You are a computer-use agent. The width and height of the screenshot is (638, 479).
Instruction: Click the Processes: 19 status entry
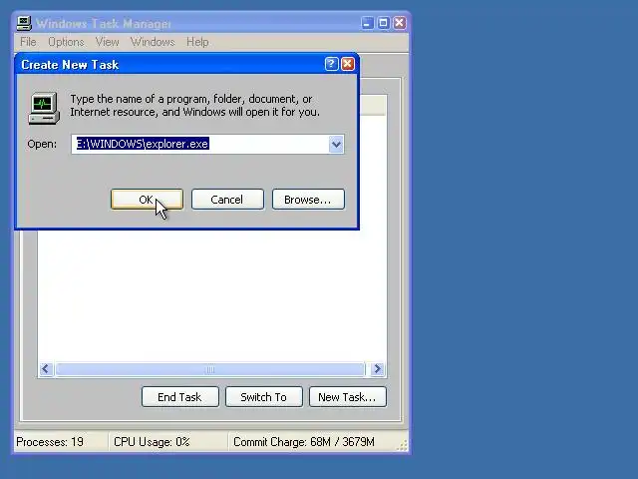pos(61,442)
